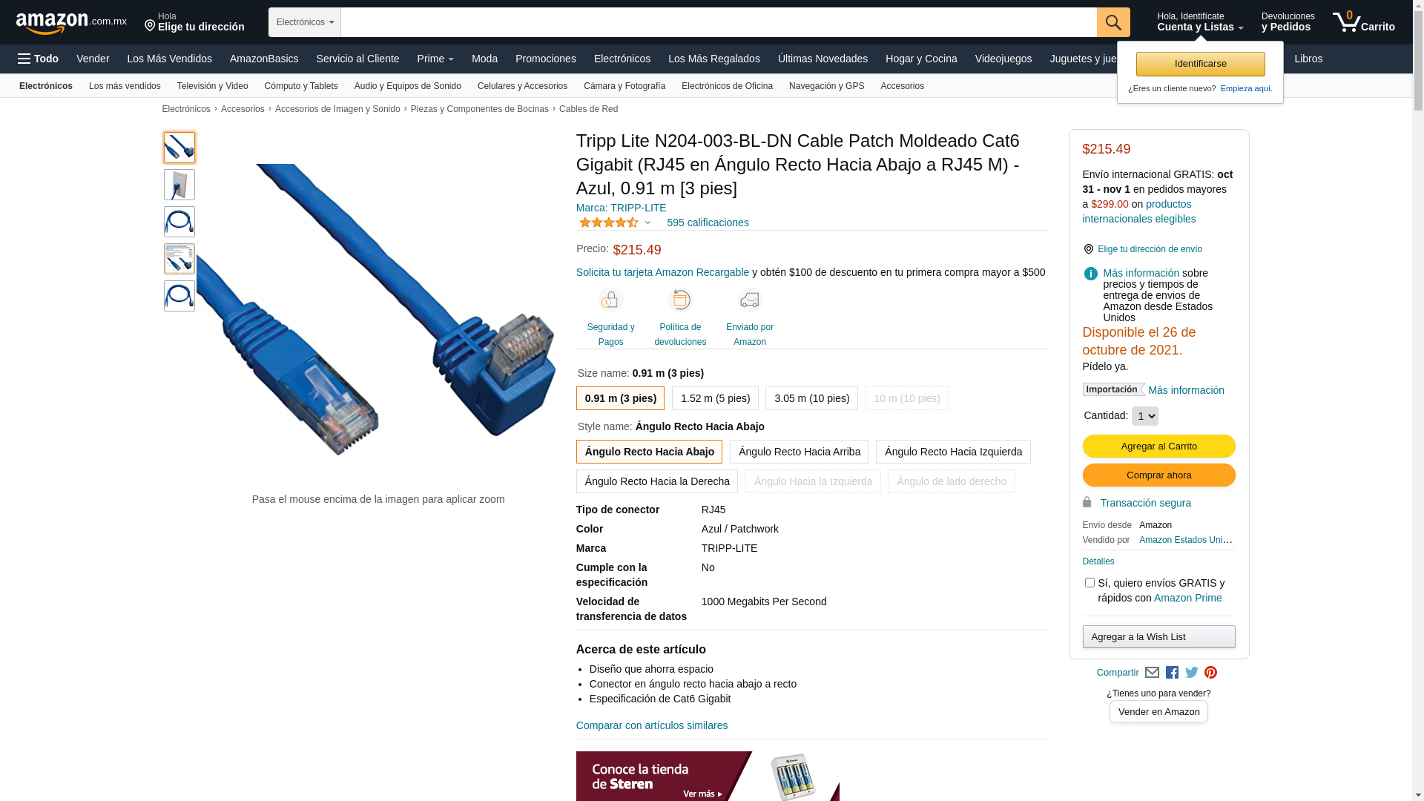Click the Amazon.com.mx logo
1424x801 pixels.
(71, 22)
